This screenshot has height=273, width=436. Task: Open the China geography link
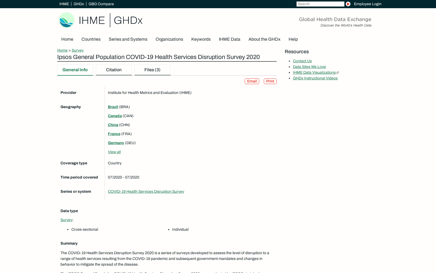(x=113, y=125)
